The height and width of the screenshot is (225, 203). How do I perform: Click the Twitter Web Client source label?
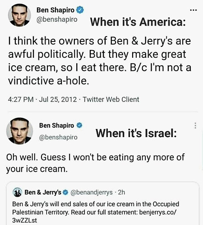[x=111, y=100]
